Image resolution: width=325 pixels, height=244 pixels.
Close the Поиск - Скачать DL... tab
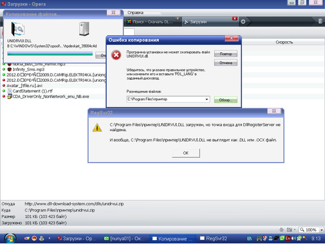coord(178,18)
